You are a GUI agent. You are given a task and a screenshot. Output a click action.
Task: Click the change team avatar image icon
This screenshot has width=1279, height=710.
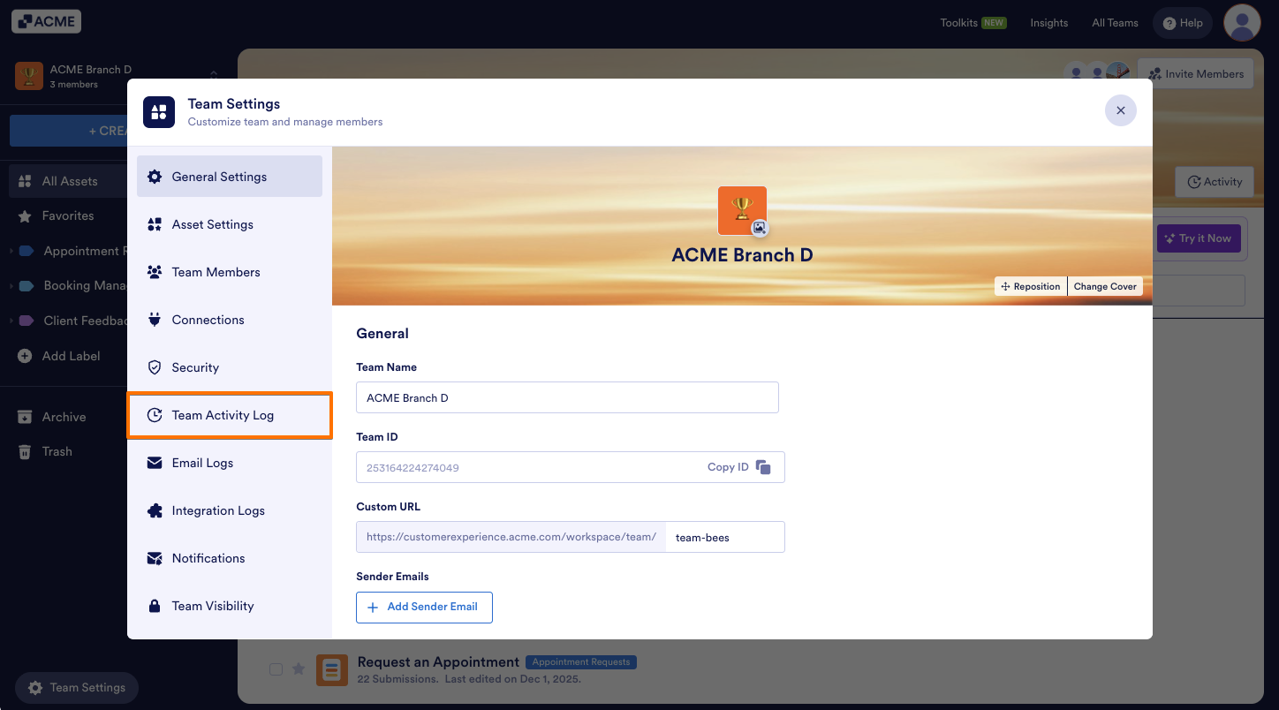pos(759,228)
